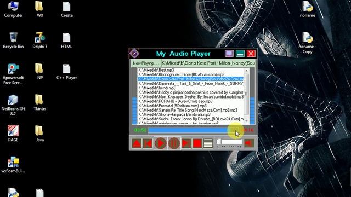The height and width of the screenshot is (197, 351).
Task: Select the NetBeans IDE 8.2 shortcut
Action: [x=13, y=105]
